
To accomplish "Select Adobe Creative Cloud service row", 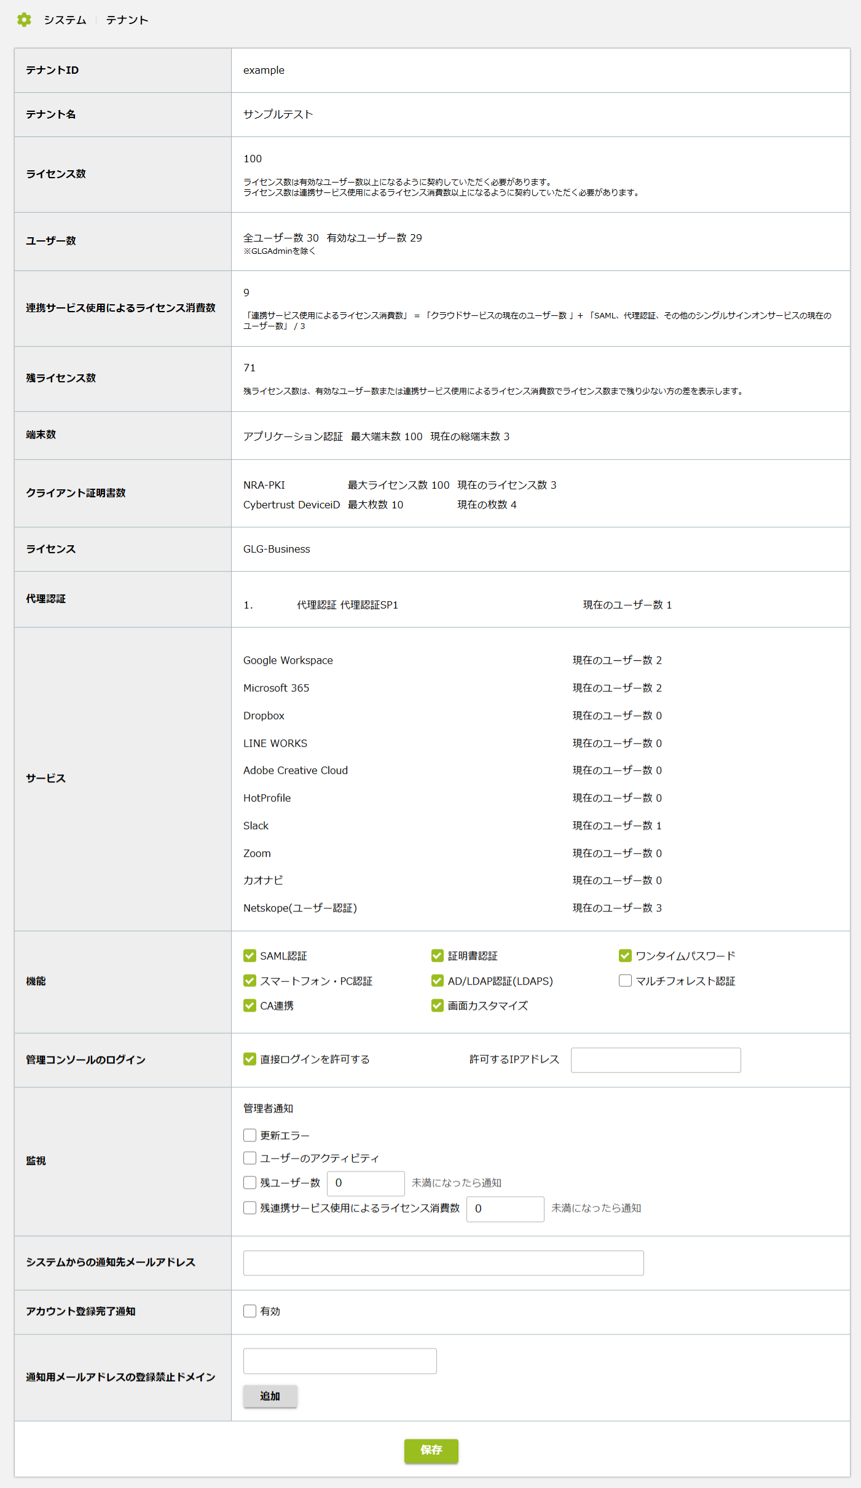I will 452,770.
